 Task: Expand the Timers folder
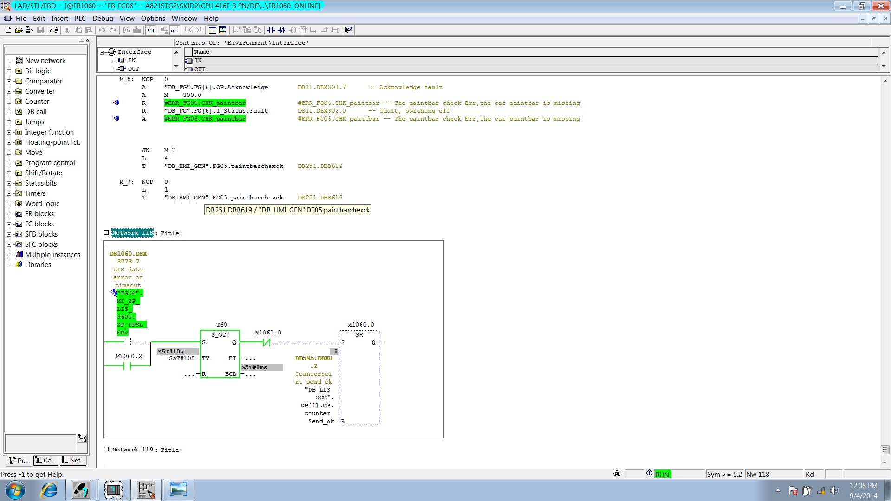pos(9,193)
